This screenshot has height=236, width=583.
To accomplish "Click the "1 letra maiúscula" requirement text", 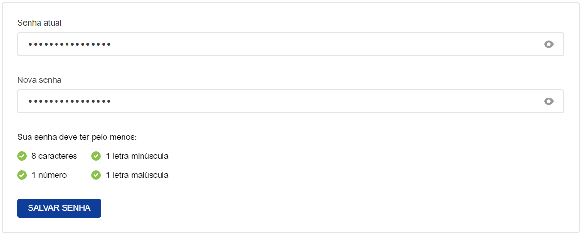I will coord(137,175).
